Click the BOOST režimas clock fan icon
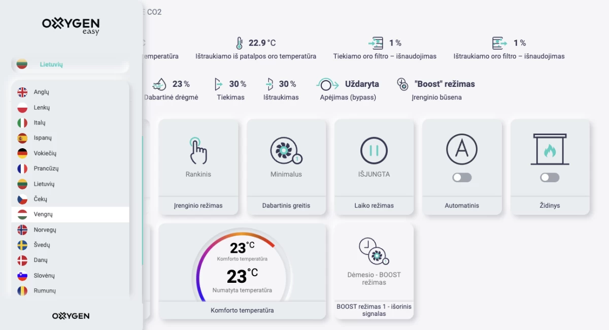 [374, 251]
